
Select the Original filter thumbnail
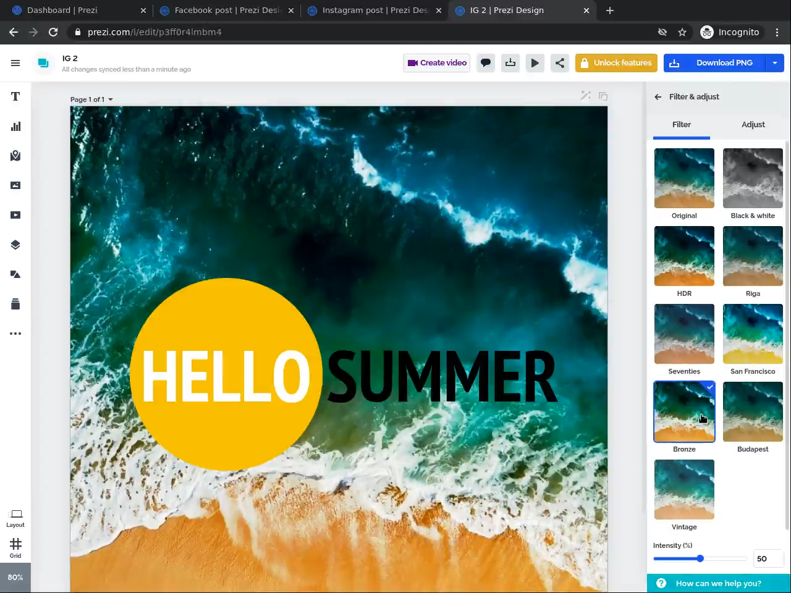coord(684,178)
